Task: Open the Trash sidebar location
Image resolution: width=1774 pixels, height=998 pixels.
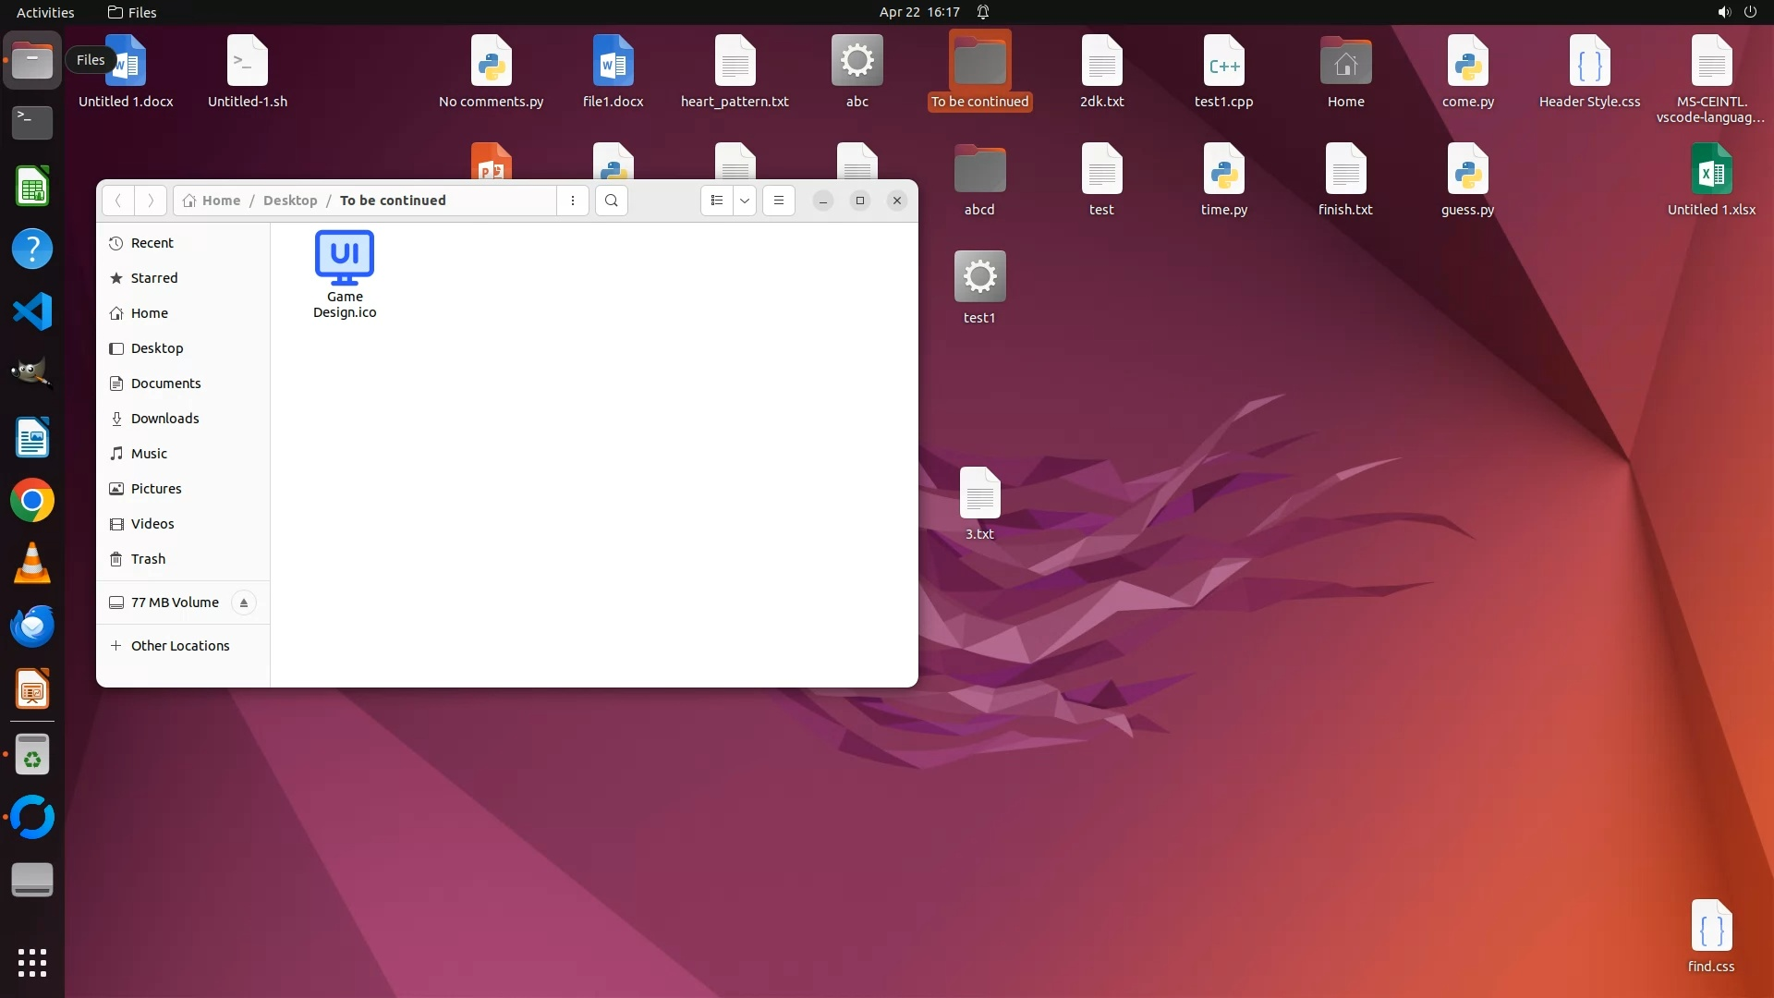Action: pyautogui.click(x=148, y=559)
